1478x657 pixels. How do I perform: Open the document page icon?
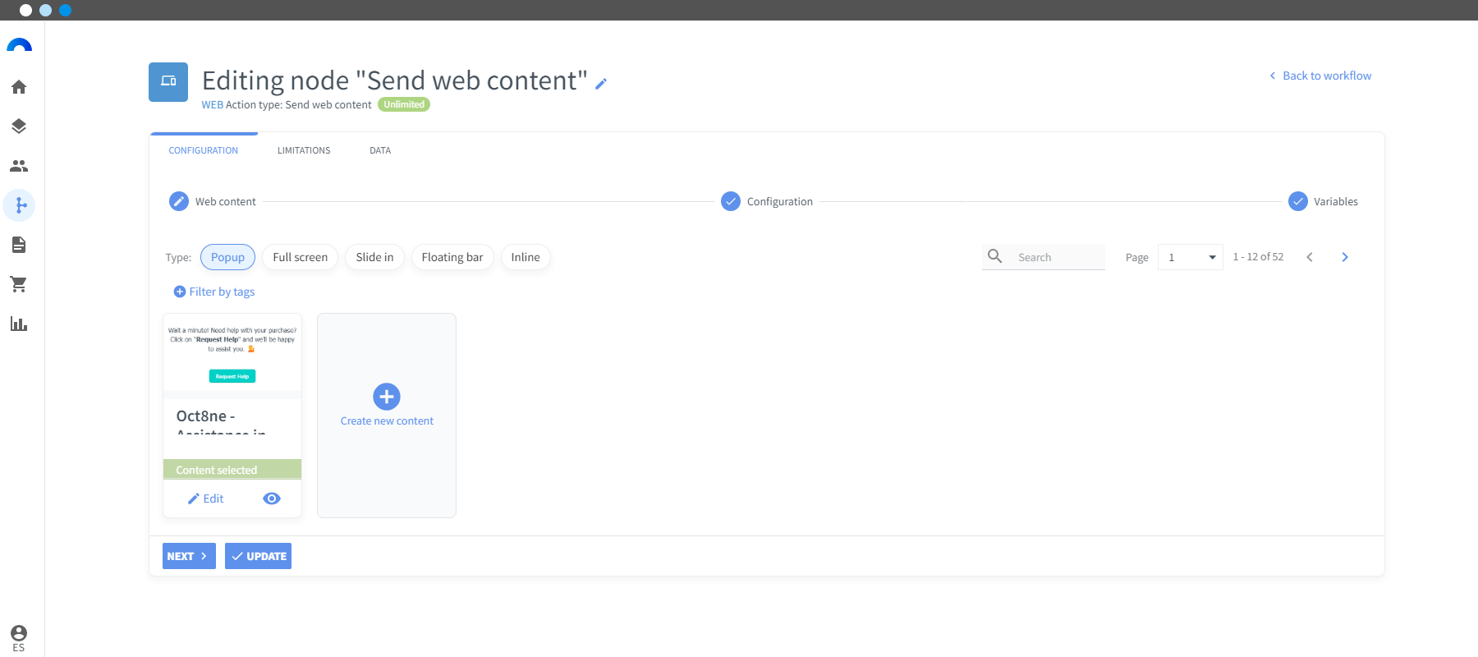[x=19, y=245]
